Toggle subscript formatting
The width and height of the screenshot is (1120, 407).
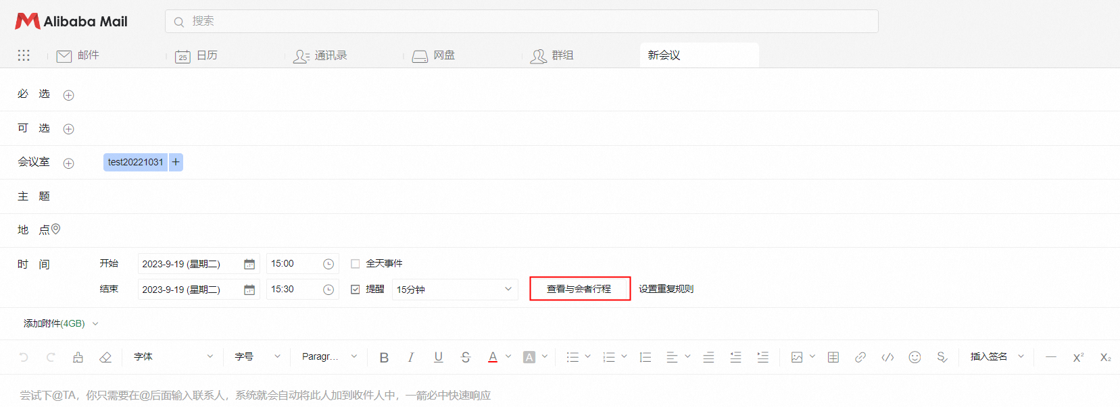[1105, 357]
